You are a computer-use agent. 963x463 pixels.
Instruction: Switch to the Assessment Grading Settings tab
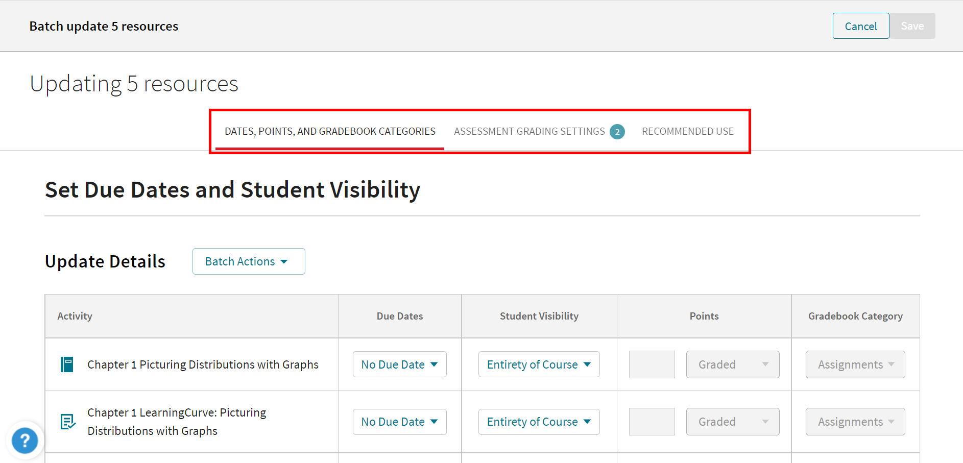coord(528,131)
